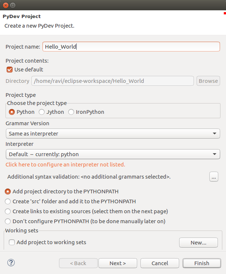The height and width of the screenshot is (274, 226).
Task: Click the help question mark icon
Action: [x=11, y=263]
